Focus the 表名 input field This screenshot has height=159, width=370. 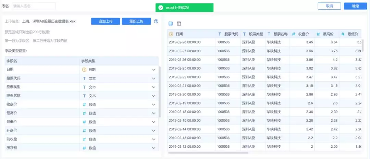[x=34, y=6]
